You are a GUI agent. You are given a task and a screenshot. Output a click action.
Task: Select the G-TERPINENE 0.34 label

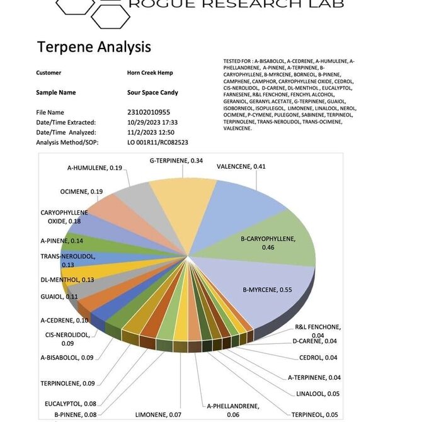coord(176,161)
